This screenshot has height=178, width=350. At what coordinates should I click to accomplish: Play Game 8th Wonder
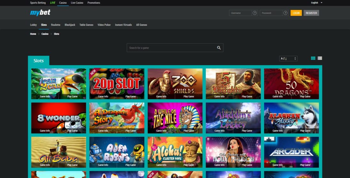pos(72,131)
